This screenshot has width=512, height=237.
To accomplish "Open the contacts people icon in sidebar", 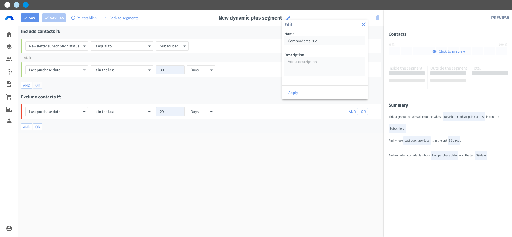I will (x=9, y=59).
